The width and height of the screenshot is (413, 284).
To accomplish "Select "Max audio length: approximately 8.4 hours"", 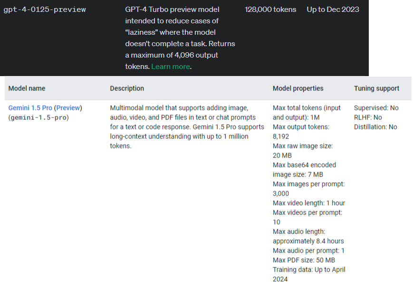I will (308, 236).
